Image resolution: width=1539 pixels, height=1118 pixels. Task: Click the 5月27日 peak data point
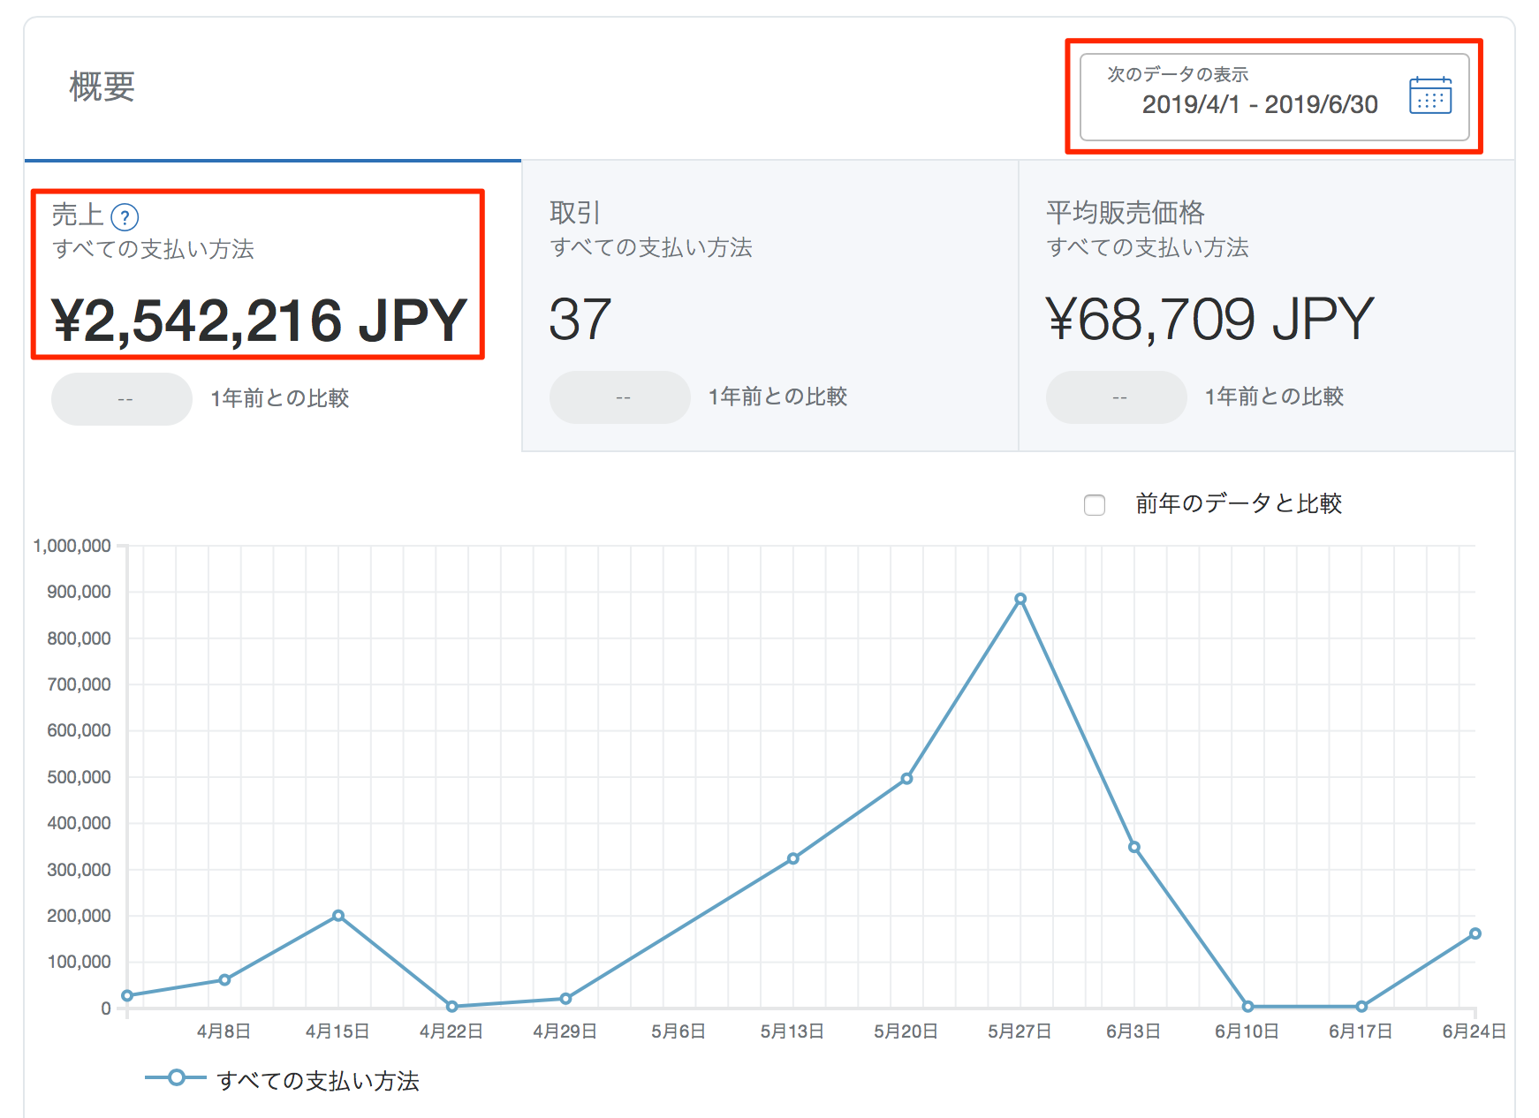1020,599
